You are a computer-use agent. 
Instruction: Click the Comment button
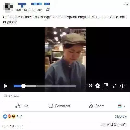pos(60,106)
